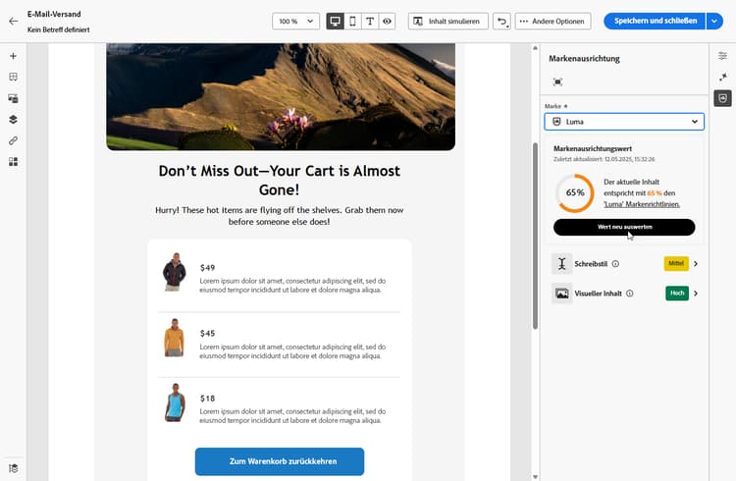Click the canvas scrollbar up arrow

pyautogui.click(x=535, y=48)
